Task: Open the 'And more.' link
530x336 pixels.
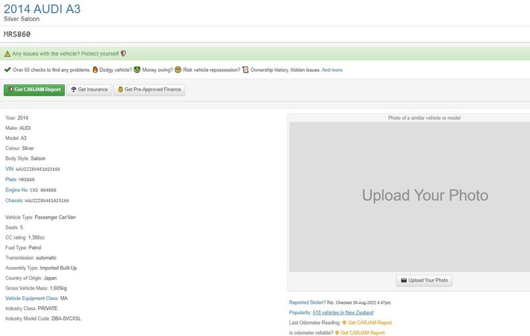Action: pos(333,70)
